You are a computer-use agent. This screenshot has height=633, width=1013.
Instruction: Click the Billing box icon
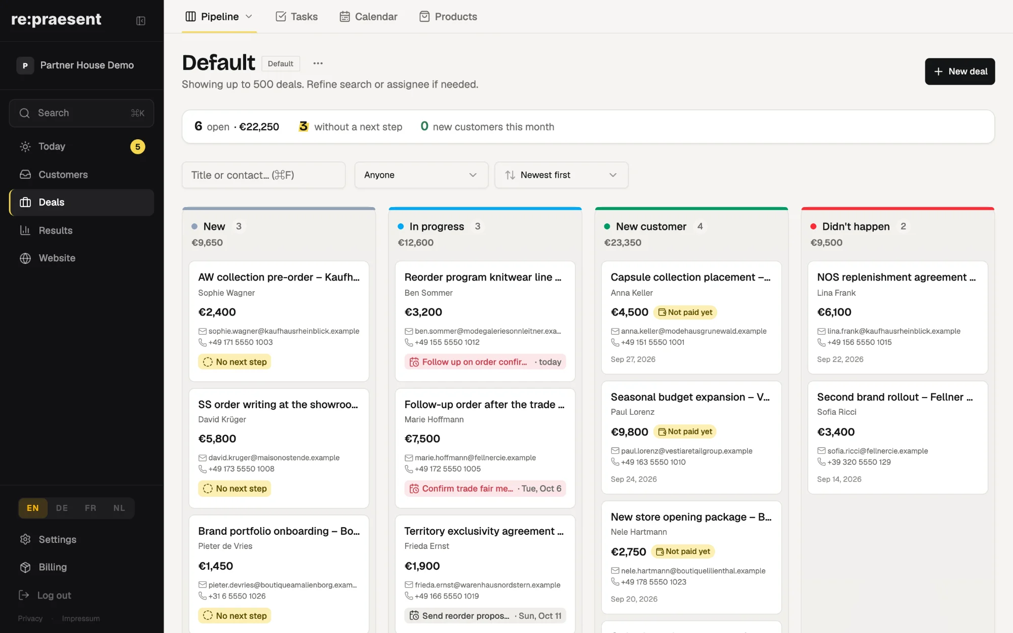tap(25, 567)
